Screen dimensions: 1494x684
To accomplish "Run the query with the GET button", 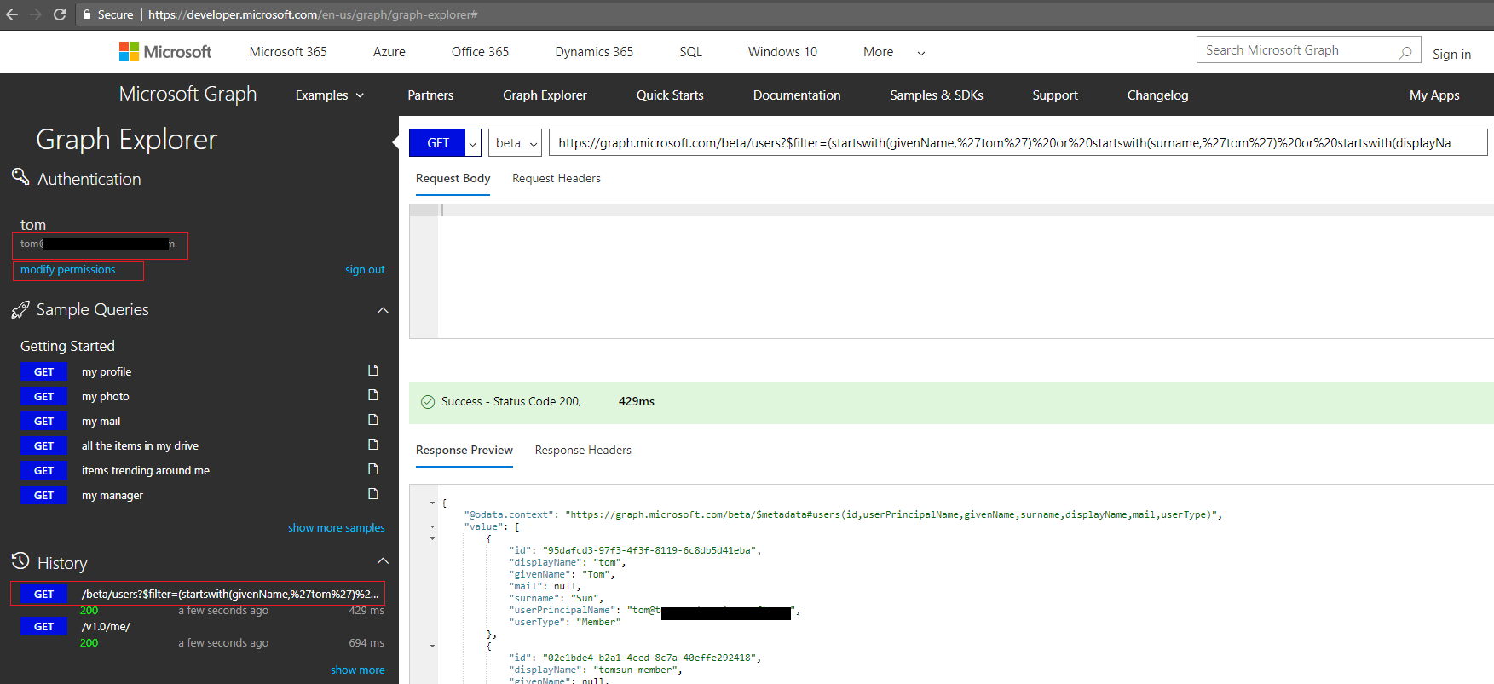I will tap(437, 143).
